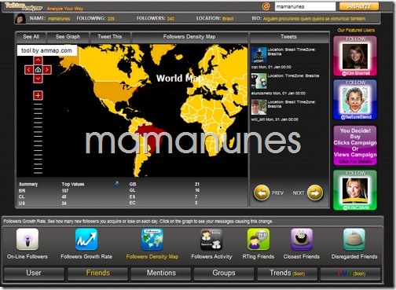Click the mamanunes profile avatar
This screenshot has height=290, width=396.
tap(20, 19)
